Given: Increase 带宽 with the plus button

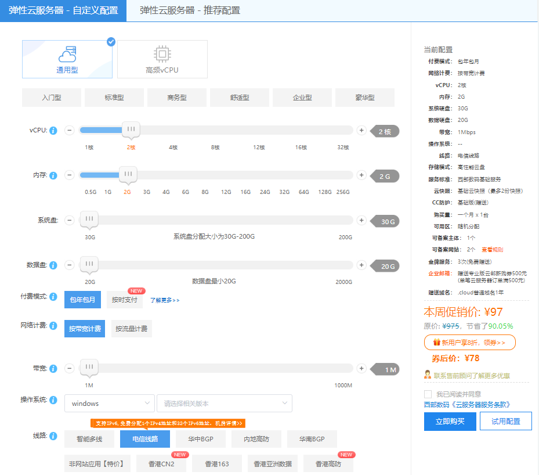Looking at the screenshot, I should point(361,368).
